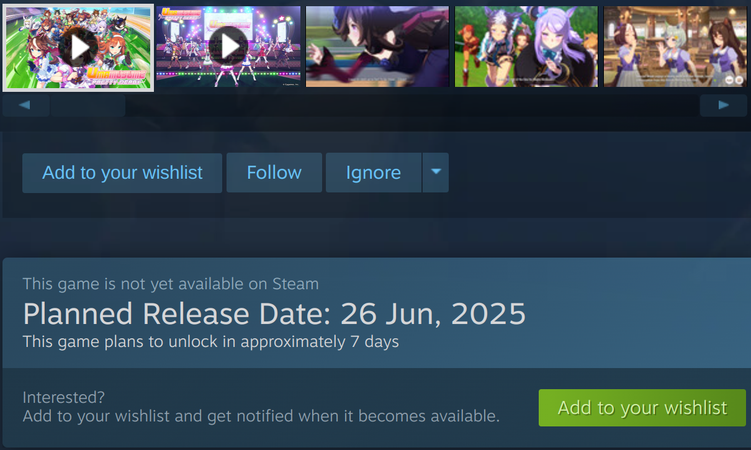Open screenshot of girls in cafeteria
Viewport: 751px width, 450px height.
[675, 47]
